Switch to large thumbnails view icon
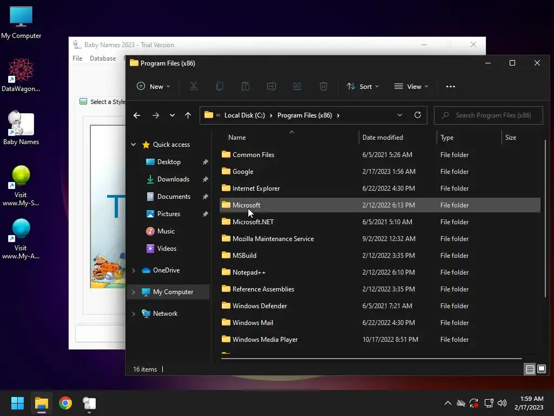 click(x=541, y=369)
